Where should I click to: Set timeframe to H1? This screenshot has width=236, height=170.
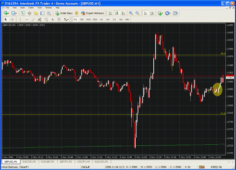click(102, 19)
